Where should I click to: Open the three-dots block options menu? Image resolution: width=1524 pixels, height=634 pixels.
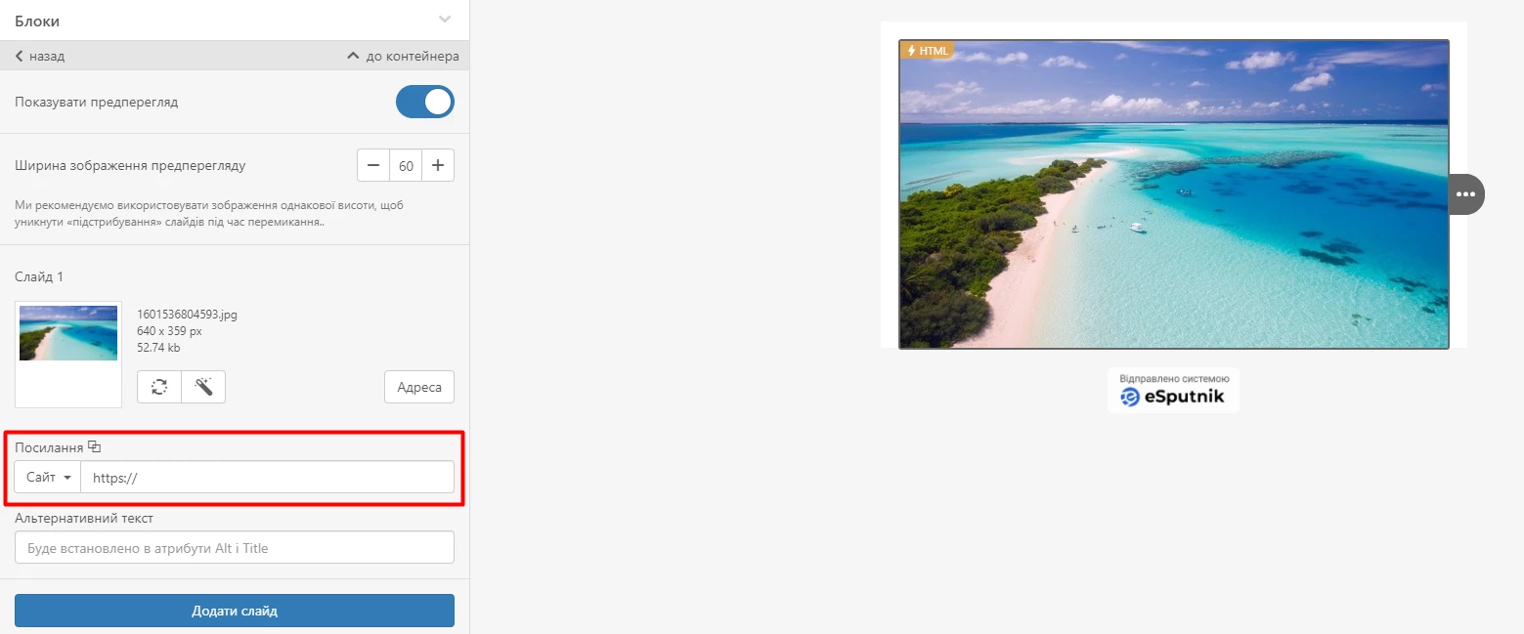1464,194
